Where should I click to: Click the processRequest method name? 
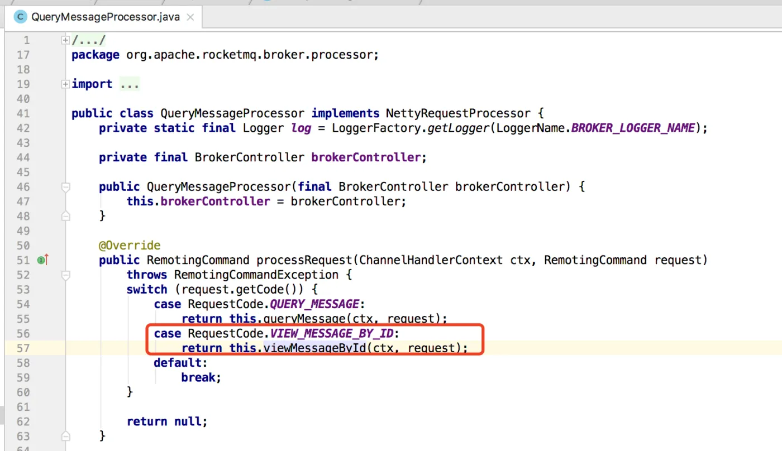304,260
